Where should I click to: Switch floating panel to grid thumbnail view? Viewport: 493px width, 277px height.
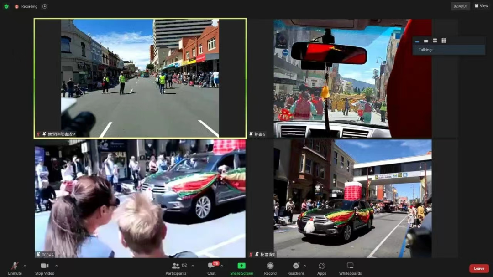(x=444, y=41)
